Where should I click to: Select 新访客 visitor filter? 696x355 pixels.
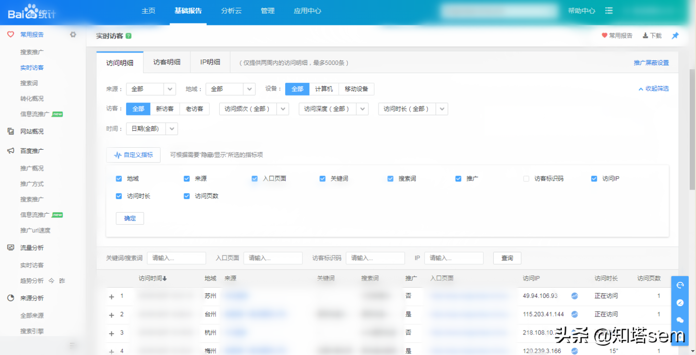[165, 109]
